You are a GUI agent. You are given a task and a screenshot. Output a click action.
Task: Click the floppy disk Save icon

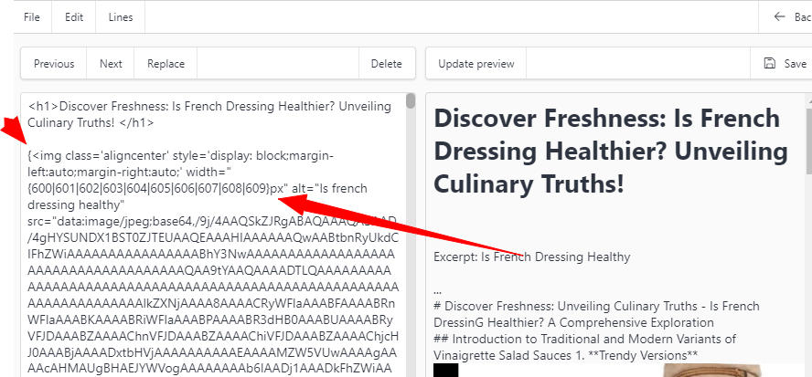(770, 64)
